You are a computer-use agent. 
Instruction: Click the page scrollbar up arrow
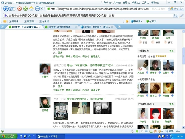click(183, 31)
